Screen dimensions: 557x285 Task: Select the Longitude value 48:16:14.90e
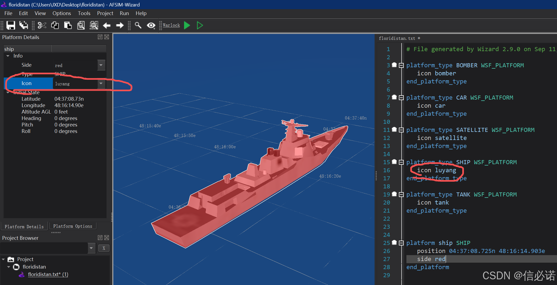click(x=69, y=105)
